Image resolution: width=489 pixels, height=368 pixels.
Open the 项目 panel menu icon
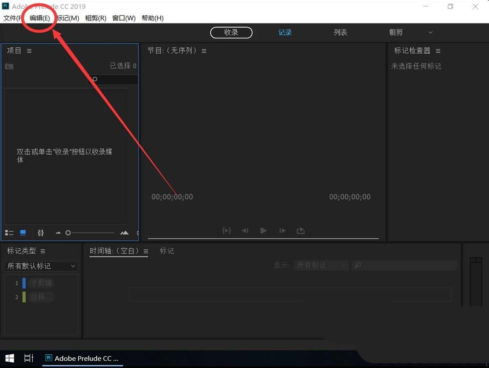coord(29,50)
